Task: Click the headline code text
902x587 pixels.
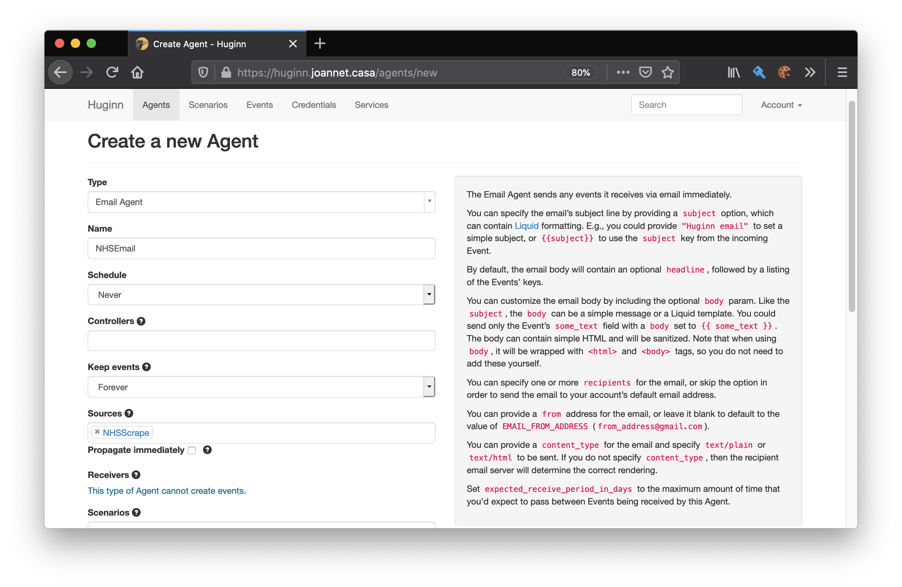Action: (x=685, y=270)
